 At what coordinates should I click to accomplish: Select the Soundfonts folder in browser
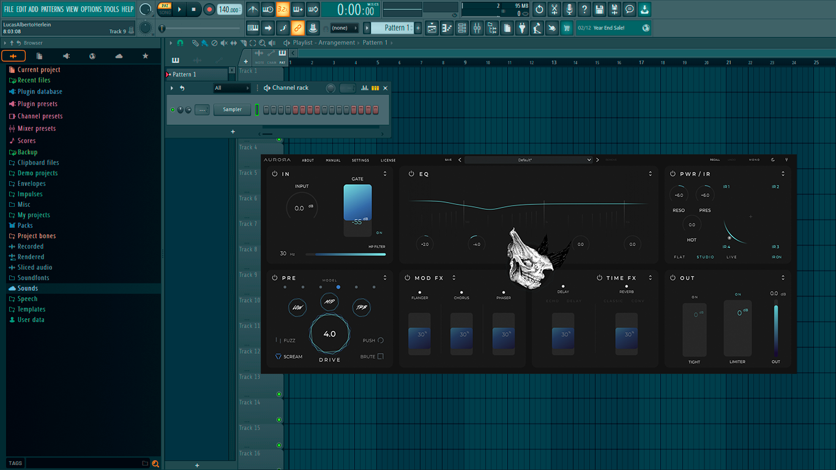[x=34, y=278]
